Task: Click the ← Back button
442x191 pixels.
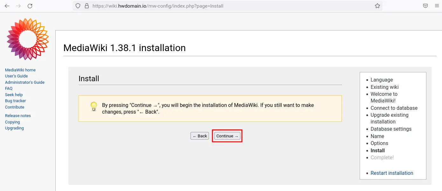Action: click(x=200, y=136)
